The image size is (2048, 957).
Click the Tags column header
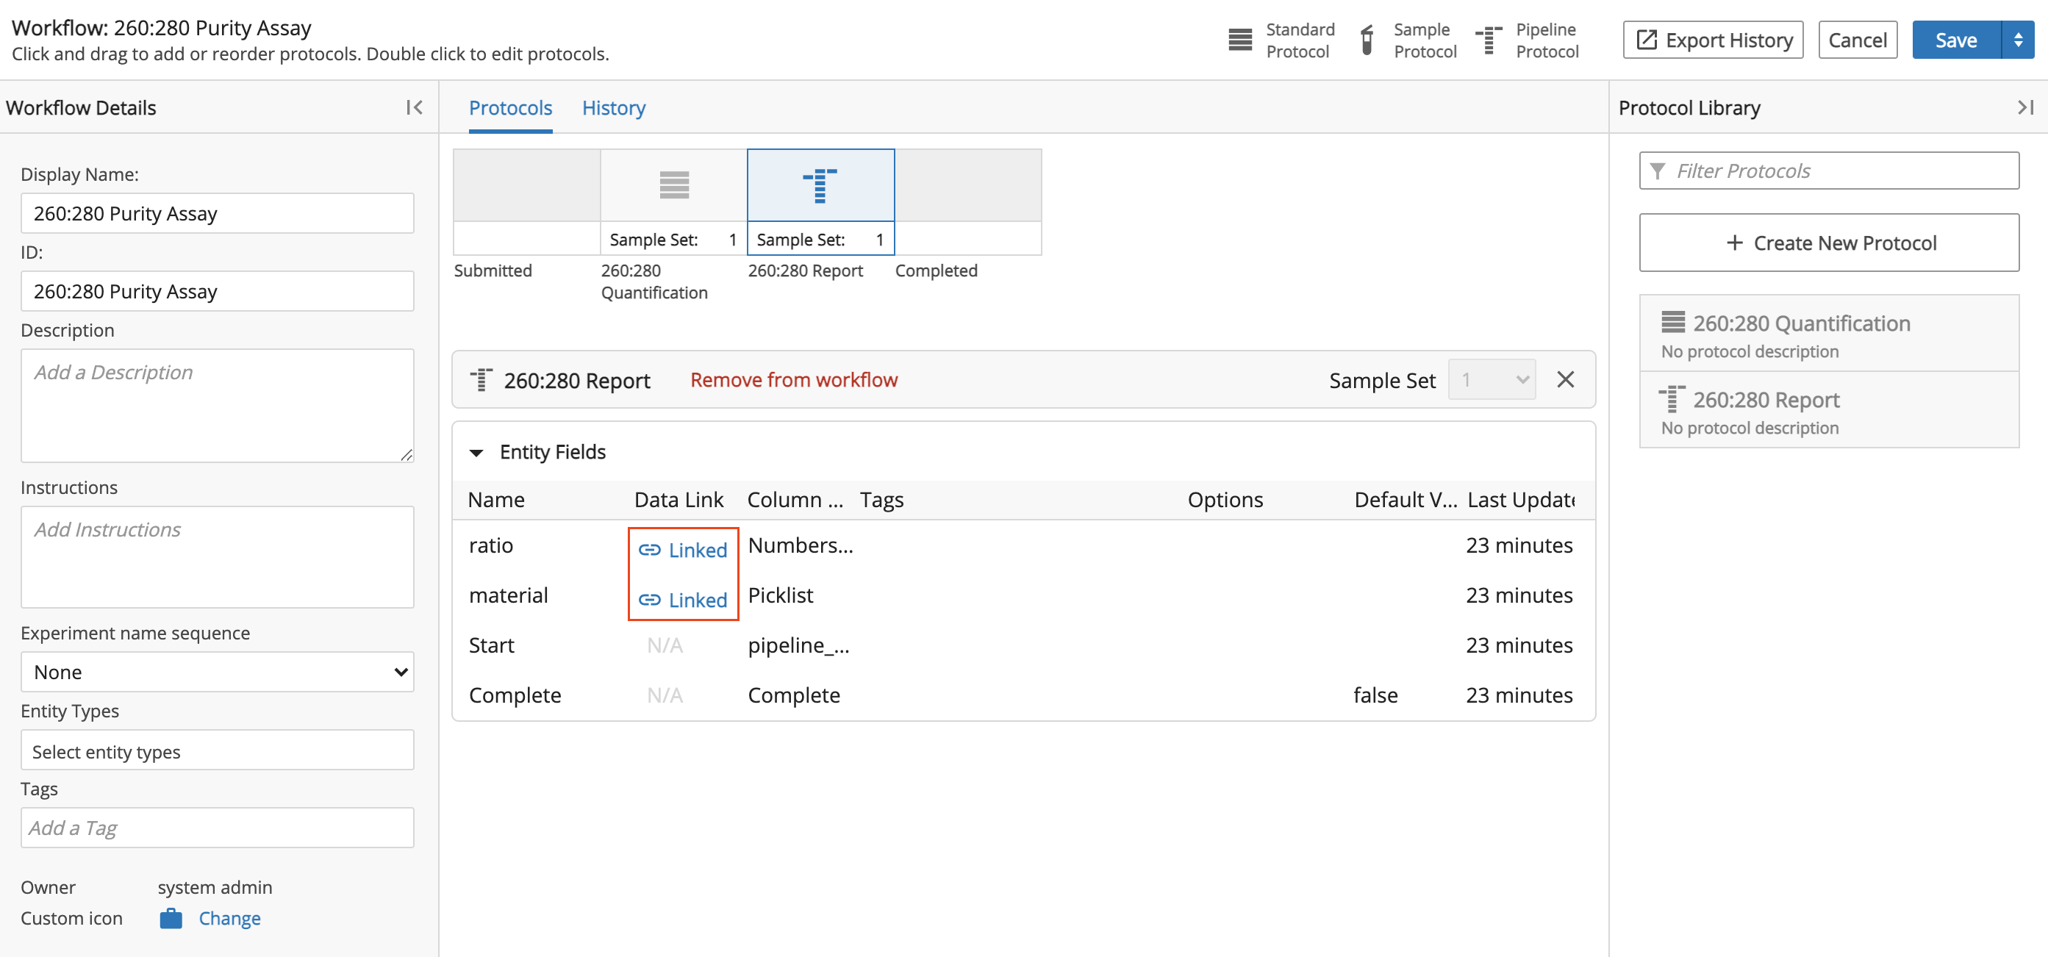click(x=881, y=500)
